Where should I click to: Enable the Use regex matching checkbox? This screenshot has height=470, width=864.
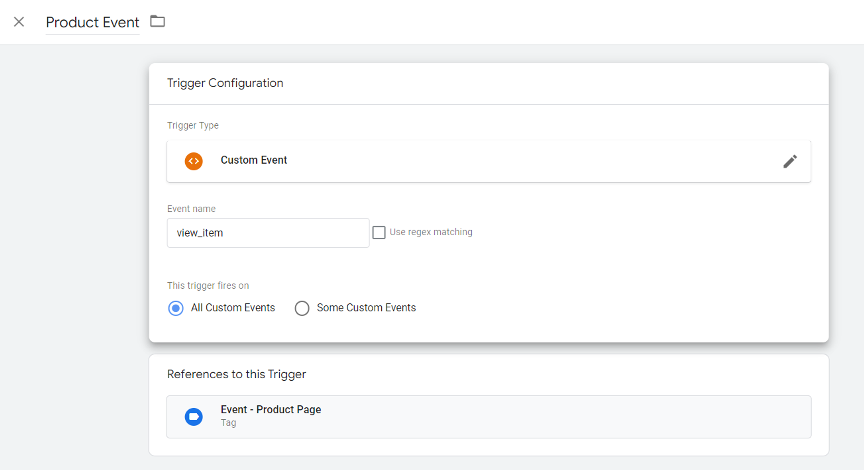coord(379,232)
